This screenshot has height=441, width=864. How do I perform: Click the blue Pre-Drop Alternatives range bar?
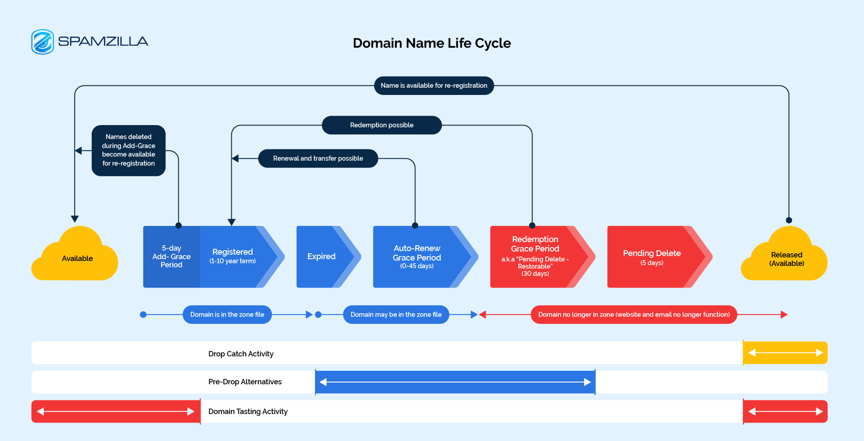[x=455, y=382]
